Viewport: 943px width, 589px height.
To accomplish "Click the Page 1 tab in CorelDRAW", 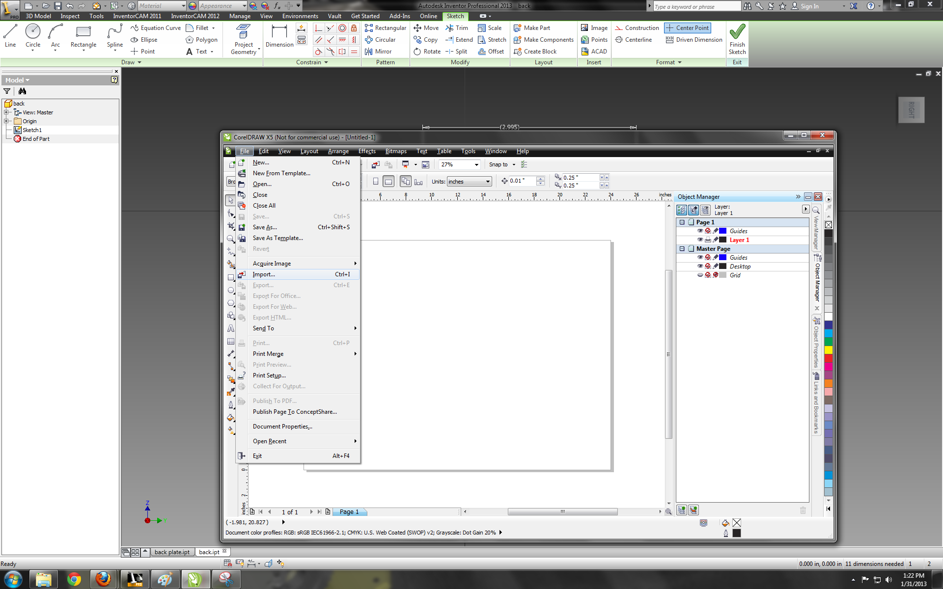I will [x=349, y=512].
